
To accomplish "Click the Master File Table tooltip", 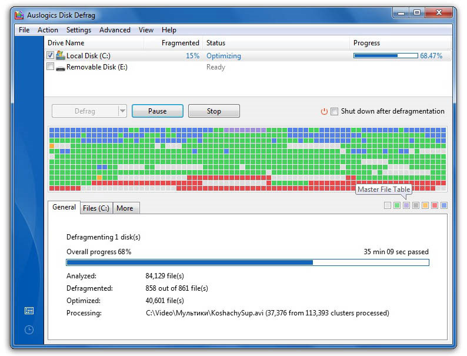I will click(x=383, y=189).
